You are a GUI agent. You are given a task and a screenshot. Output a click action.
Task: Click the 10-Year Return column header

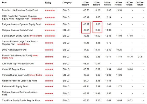click(x=118, y=4)
